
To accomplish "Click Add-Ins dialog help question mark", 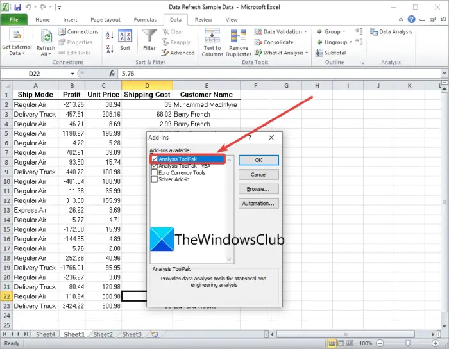I will coord(250,138).
